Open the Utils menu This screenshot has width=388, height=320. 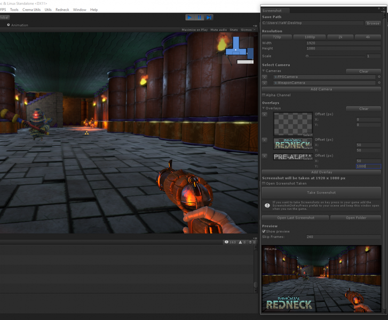(48, 10)
